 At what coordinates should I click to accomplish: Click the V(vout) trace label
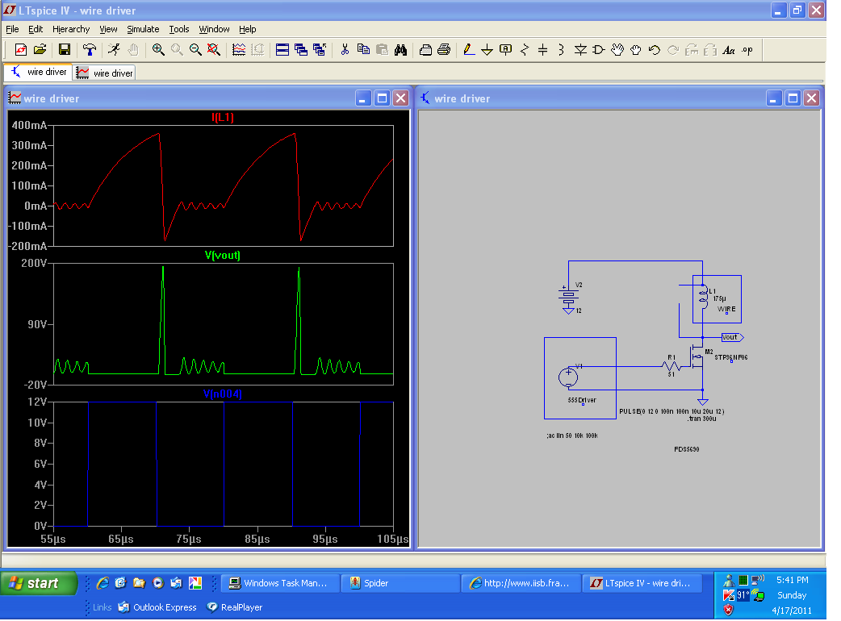[x=223, y=255]
